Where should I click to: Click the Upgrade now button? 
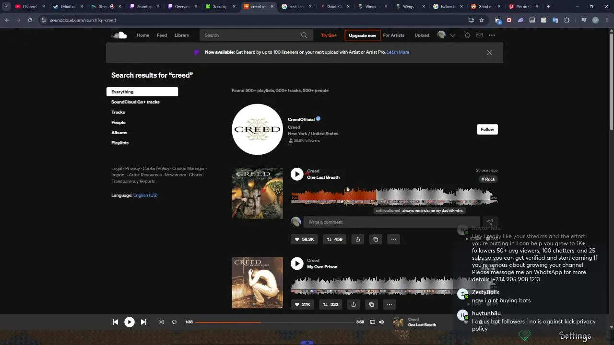pos(362,35)
